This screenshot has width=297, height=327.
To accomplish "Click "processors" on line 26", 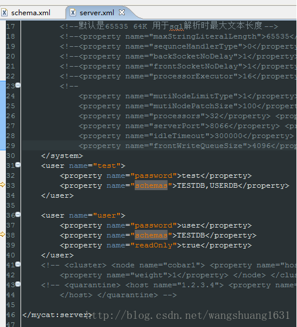I will coord(177,116).
